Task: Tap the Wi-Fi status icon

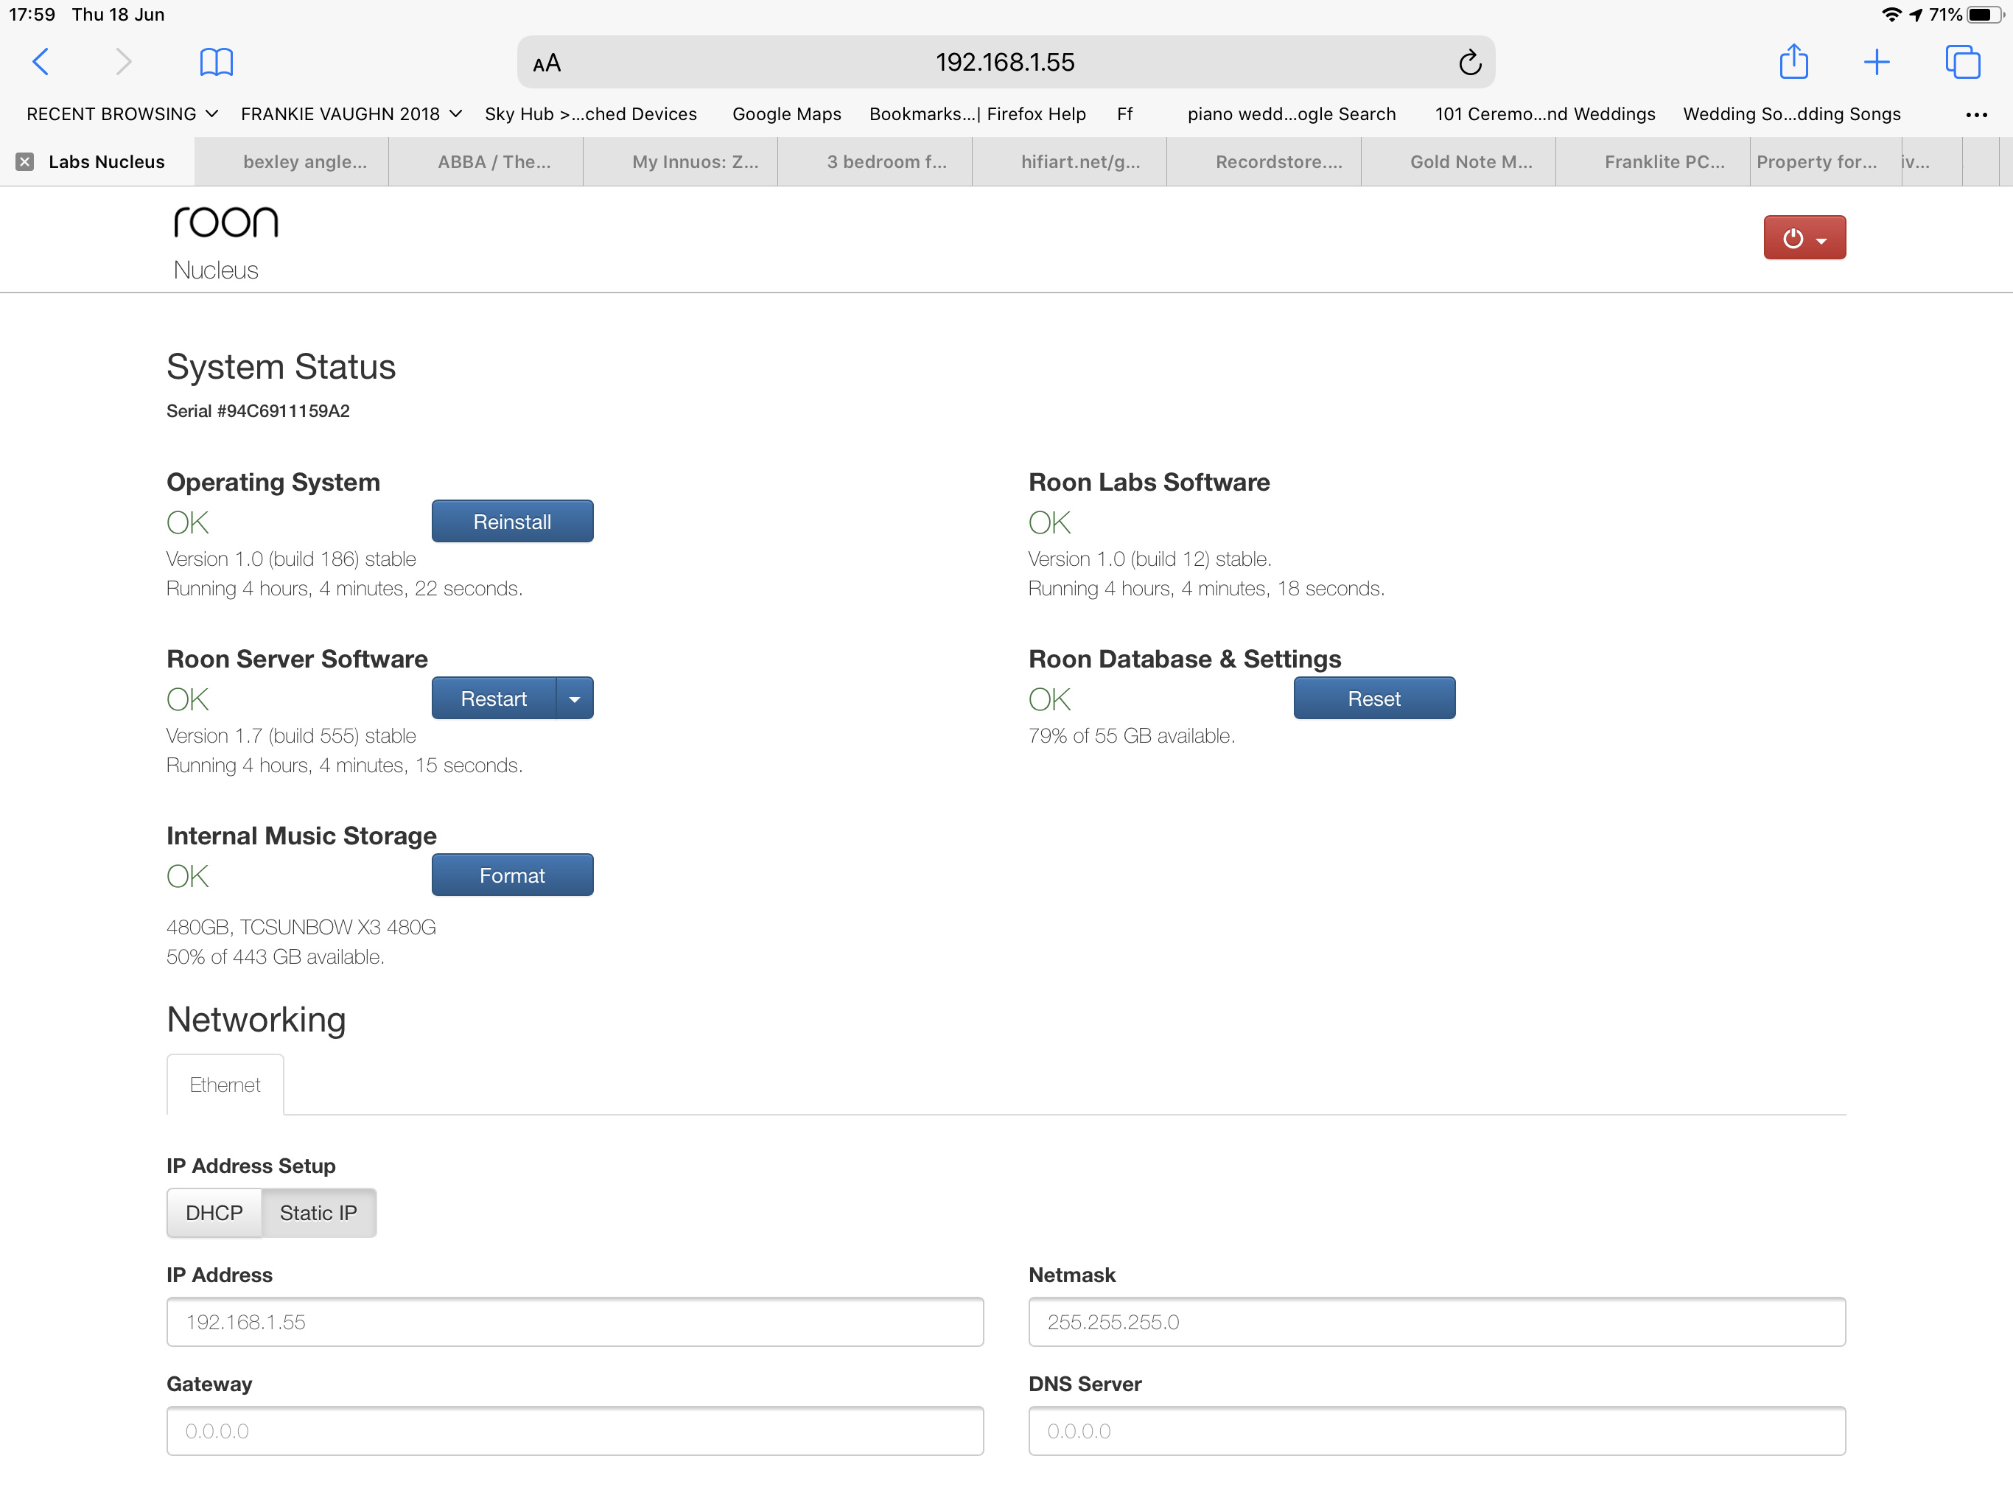Action: point(1891,15)
